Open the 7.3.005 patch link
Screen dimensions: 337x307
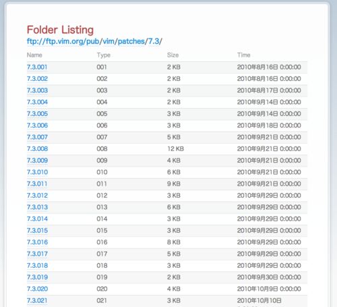click(37, 114)
